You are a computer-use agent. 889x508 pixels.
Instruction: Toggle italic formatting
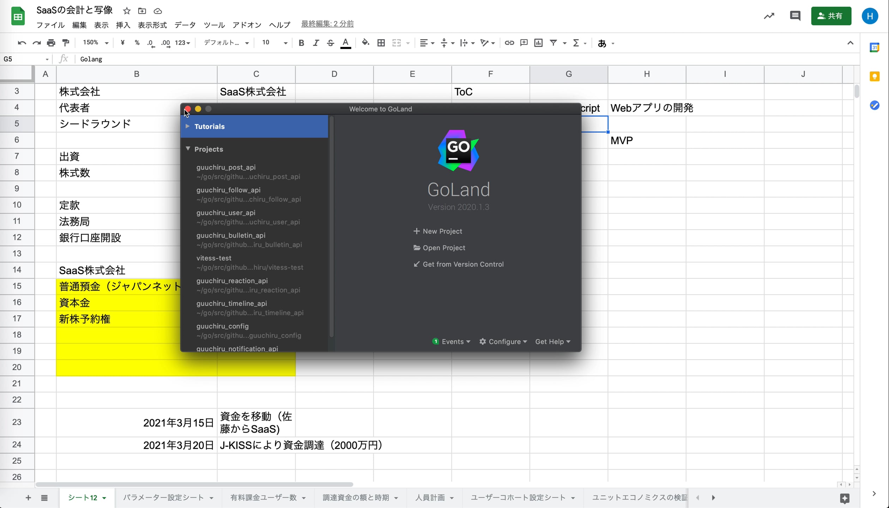tap(316, 43)
